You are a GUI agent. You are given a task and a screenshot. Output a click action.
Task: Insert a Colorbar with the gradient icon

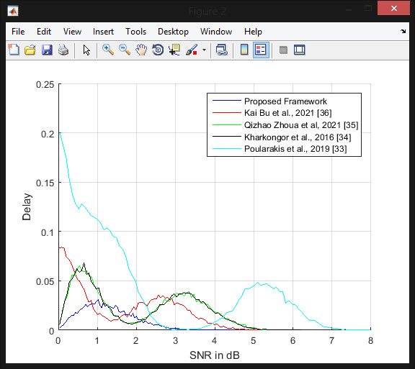click(244, 50)
